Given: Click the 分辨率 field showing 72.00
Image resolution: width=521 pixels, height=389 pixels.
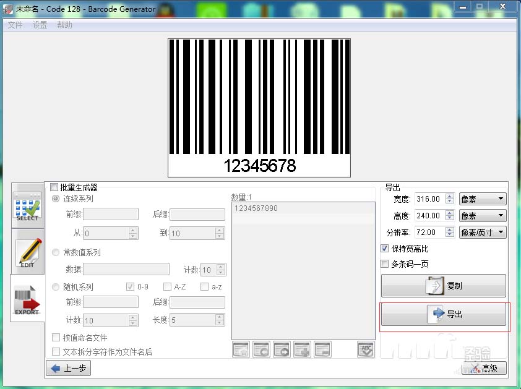Looking at the screenshot, I should point(430,232).
